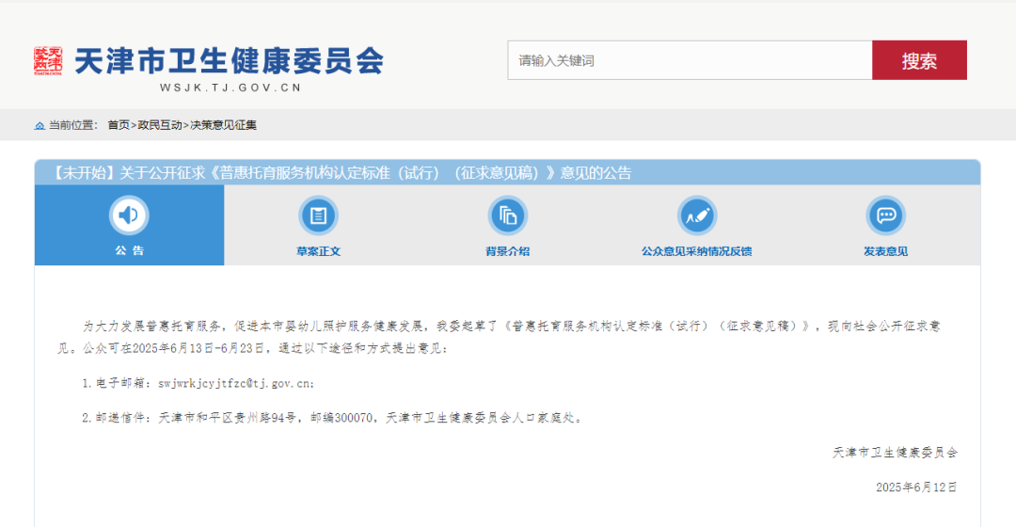Click the 发表意见 speech bubble icon
This screenshot has height=527, width=1016.
tap(886, 216)
